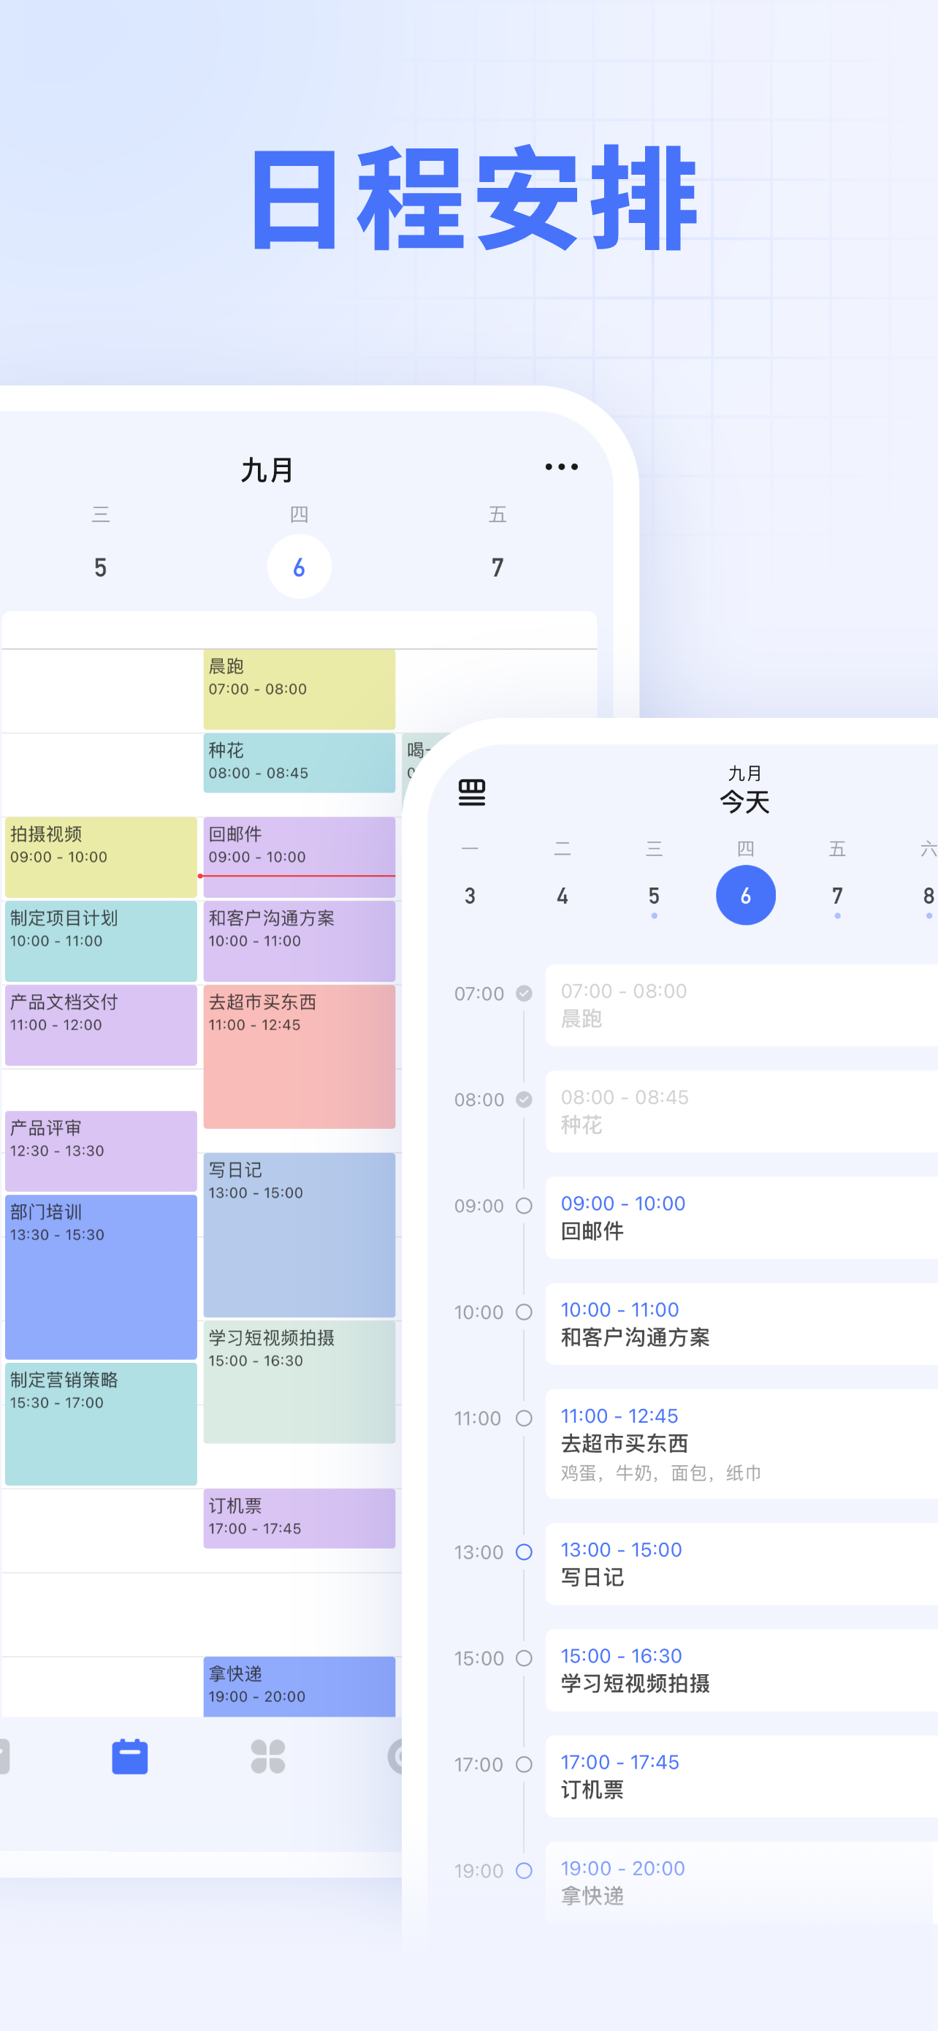The image size is (938, 2031).
Task: Open 去超市买东西 pink event block
Action: coord(300,1056)
